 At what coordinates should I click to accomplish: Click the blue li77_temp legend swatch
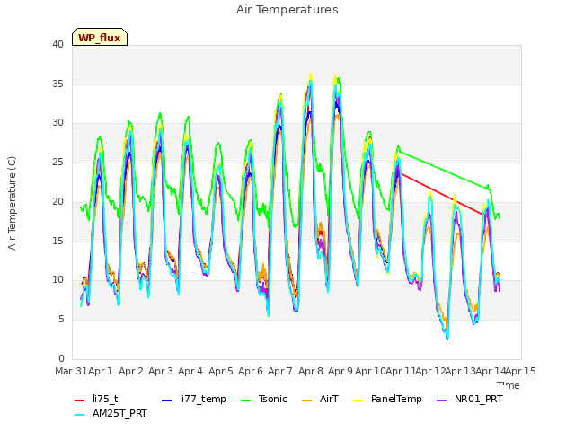(x=166, y=400)
